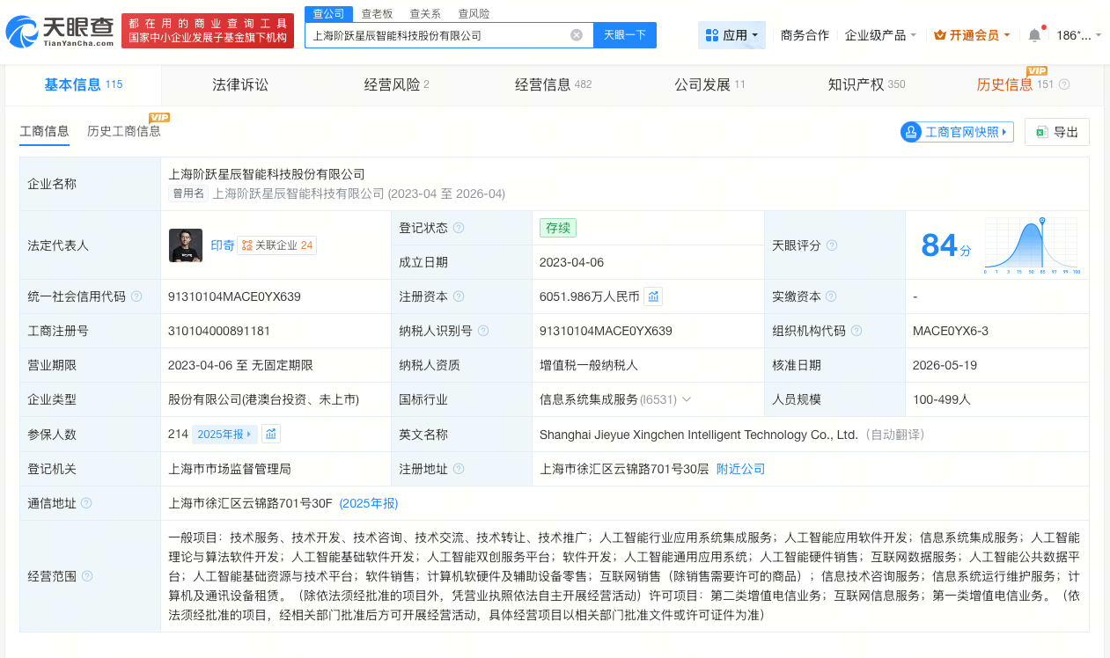Click the red 都在用的商业查询工具 banner
Viewport: 1110px width, 658px height.
[x=207, y=31]
